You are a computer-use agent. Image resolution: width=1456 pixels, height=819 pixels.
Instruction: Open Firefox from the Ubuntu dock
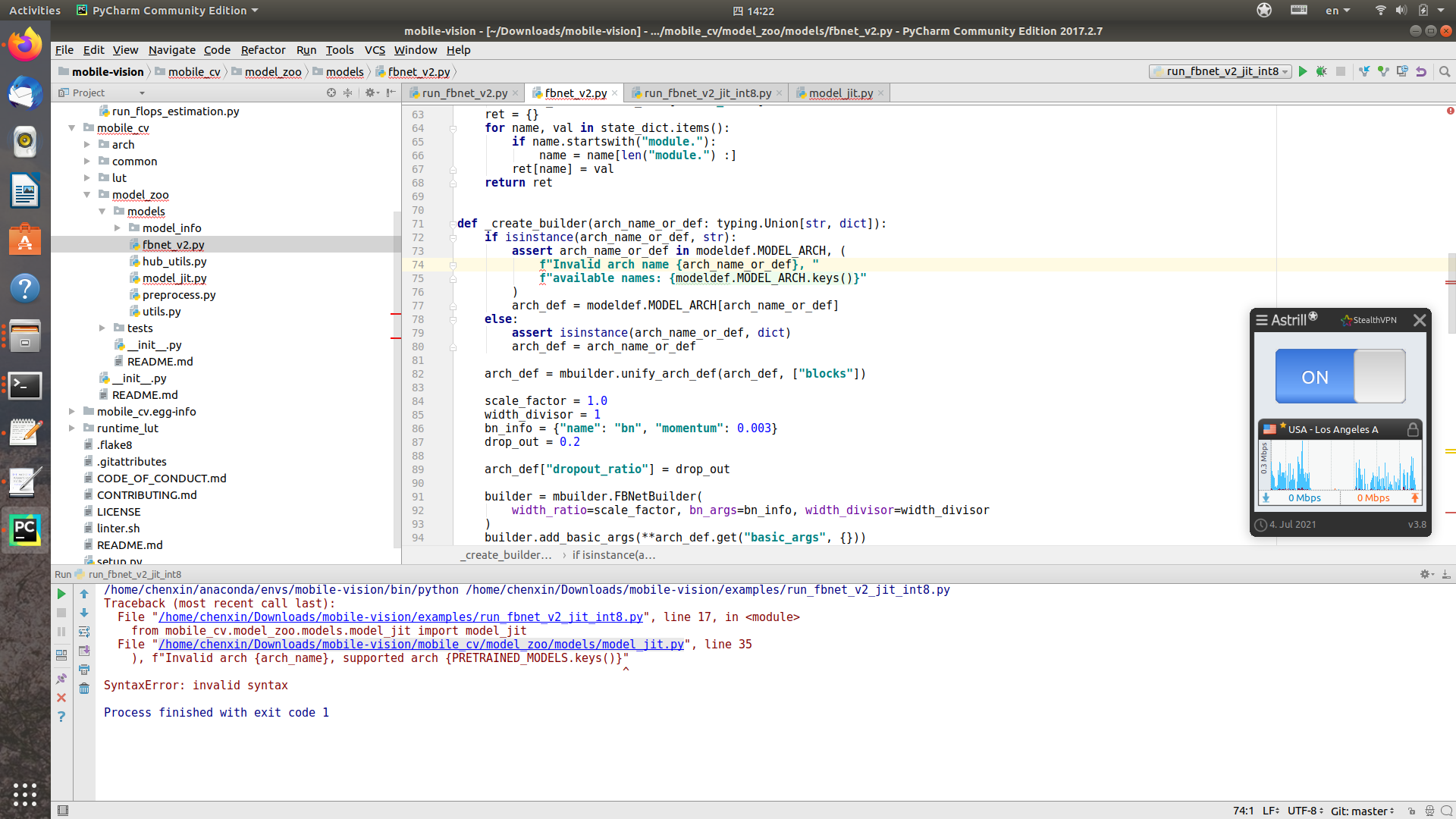[x=25, y=45]
